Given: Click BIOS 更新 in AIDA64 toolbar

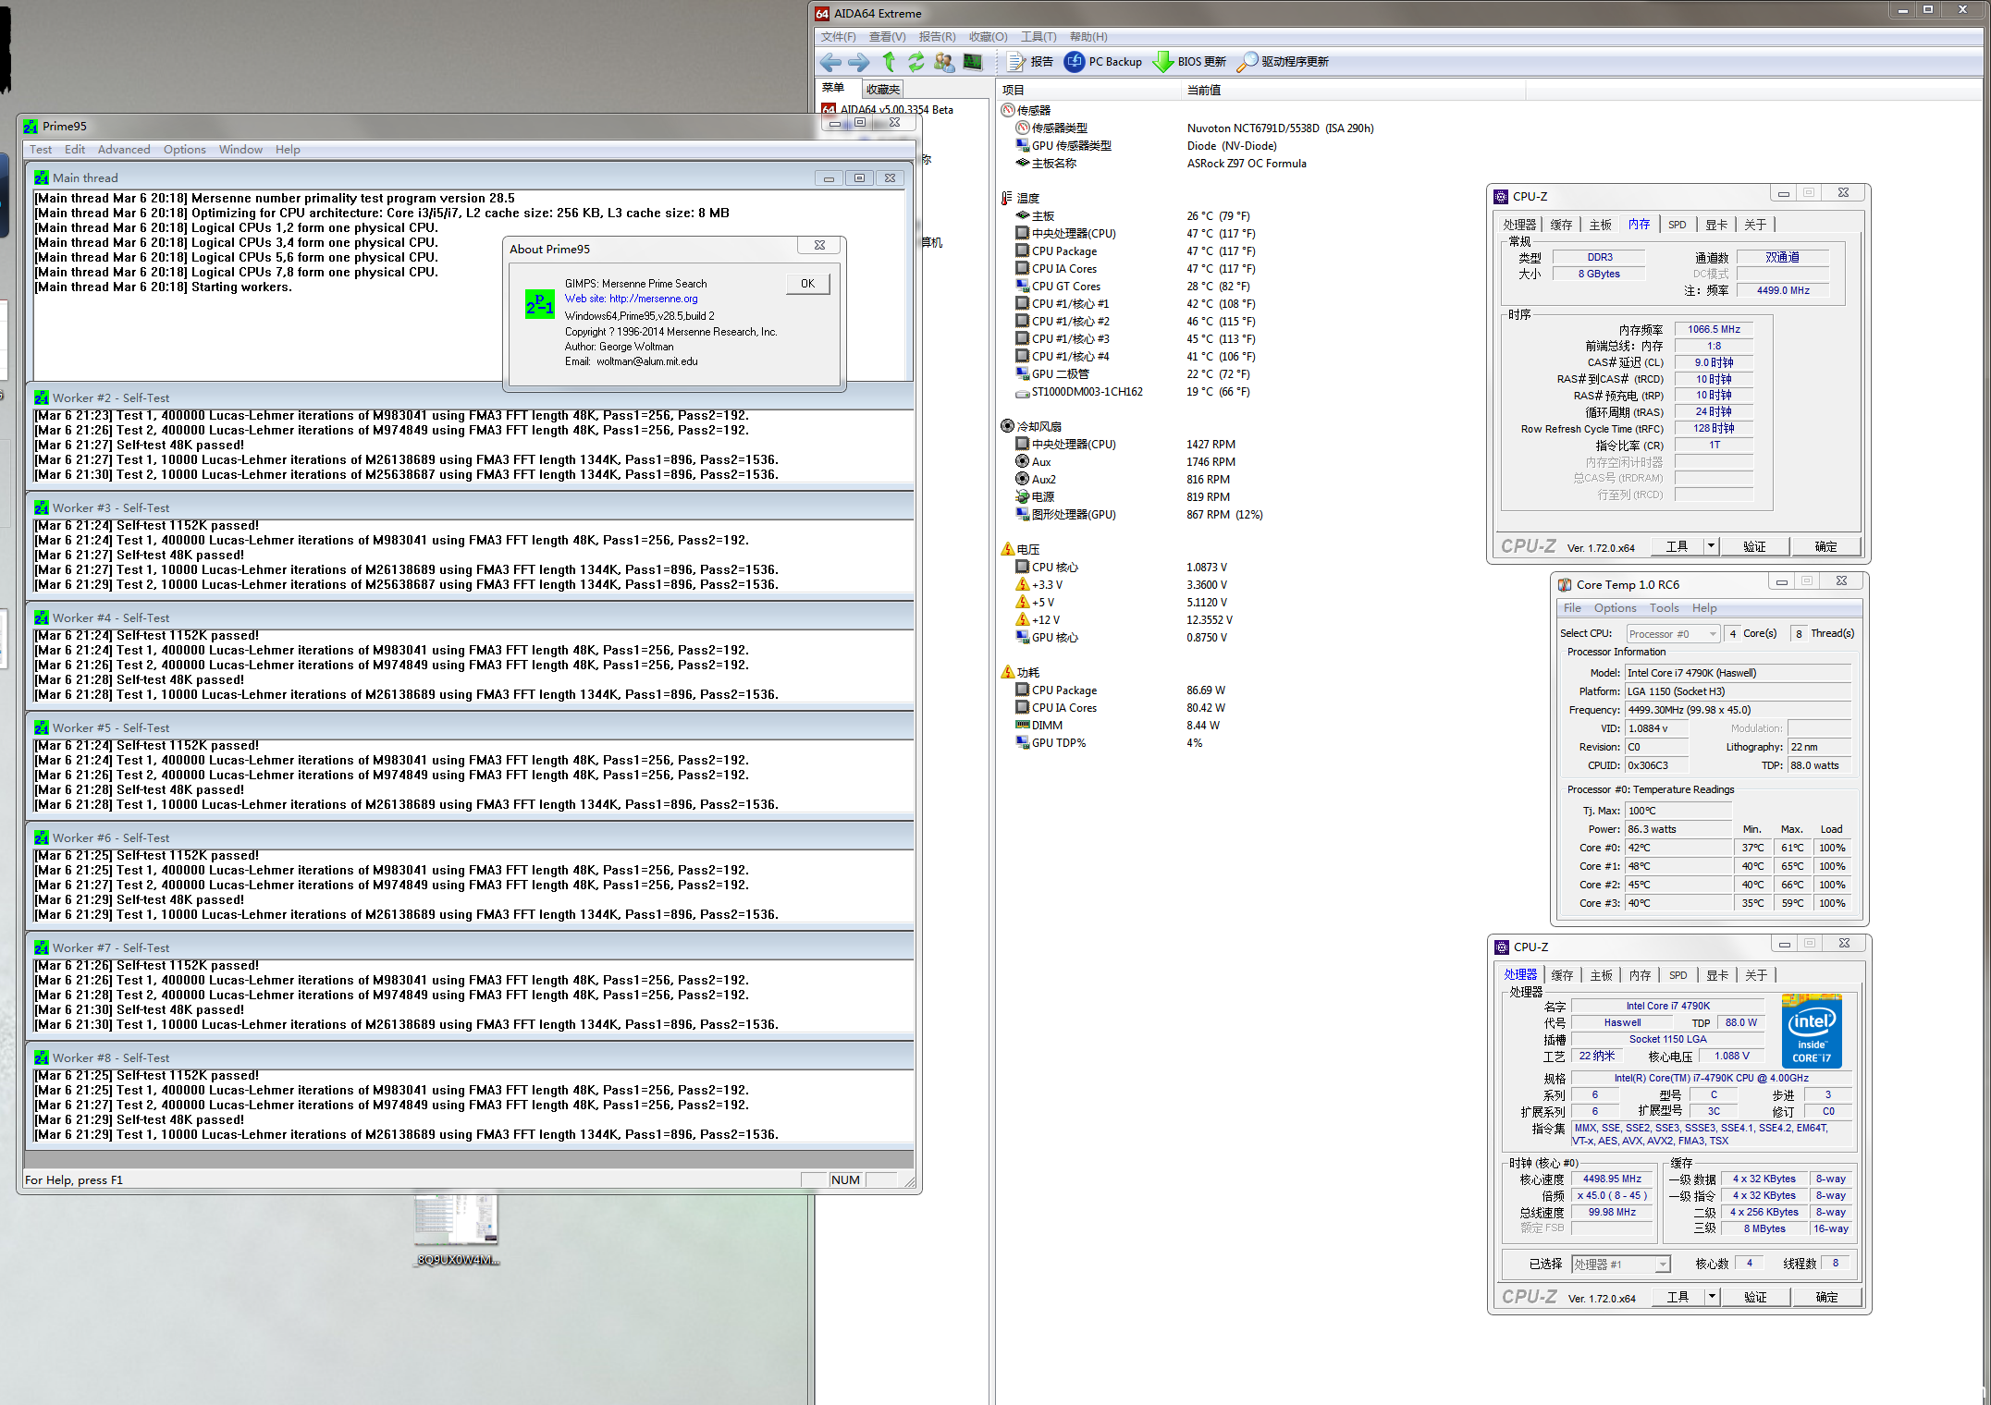Looking at the screenshot, I should [1189, 62].
